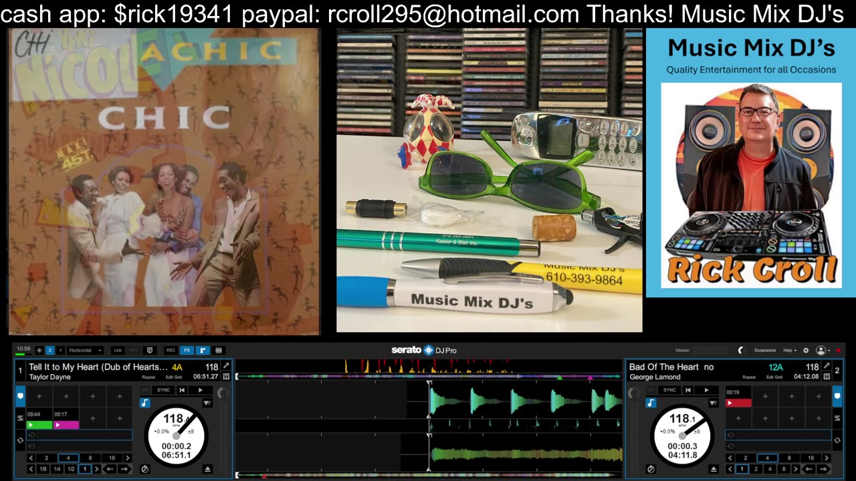Viewport: 856px width, 481px height.
Task: Click deck 2 edit track pencil icon
Action: (x=827, y=366)
